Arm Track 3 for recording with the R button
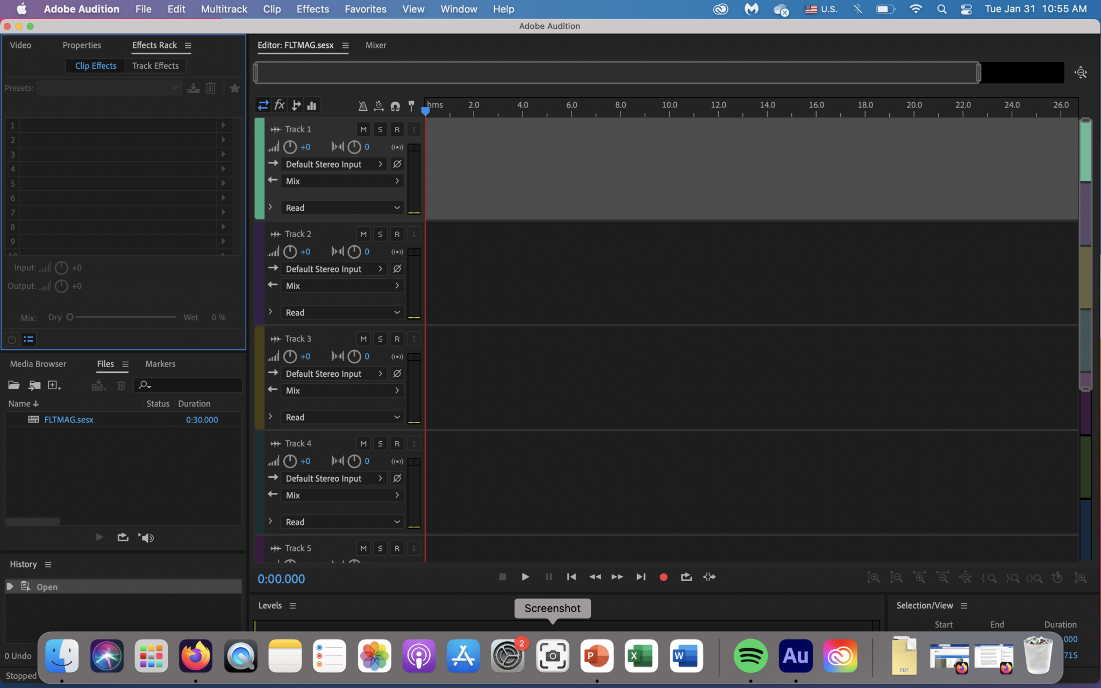This screenshot has width=1101, height=688. pos(397,339)
